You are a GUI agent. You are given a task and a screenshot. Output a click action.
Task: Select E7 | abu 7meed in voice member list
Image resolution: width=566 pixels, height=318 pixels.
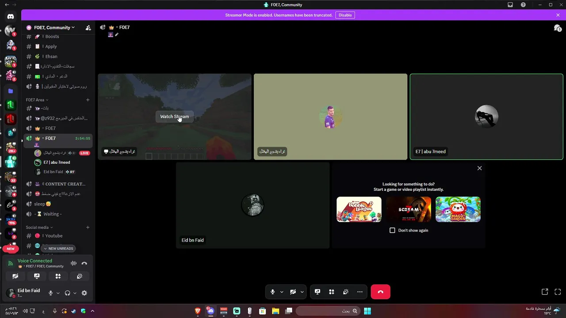click(62, 163)
